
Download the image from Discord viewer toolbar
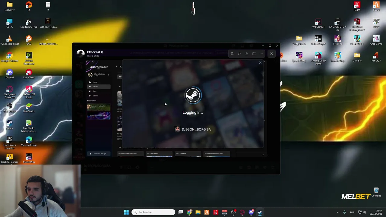click(x=247, y=54)
